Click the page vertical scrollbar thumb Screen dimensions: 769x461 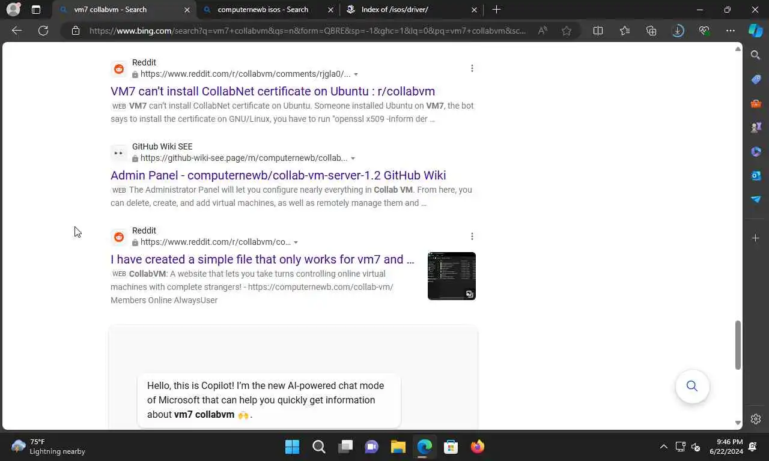tap(738, 345)
